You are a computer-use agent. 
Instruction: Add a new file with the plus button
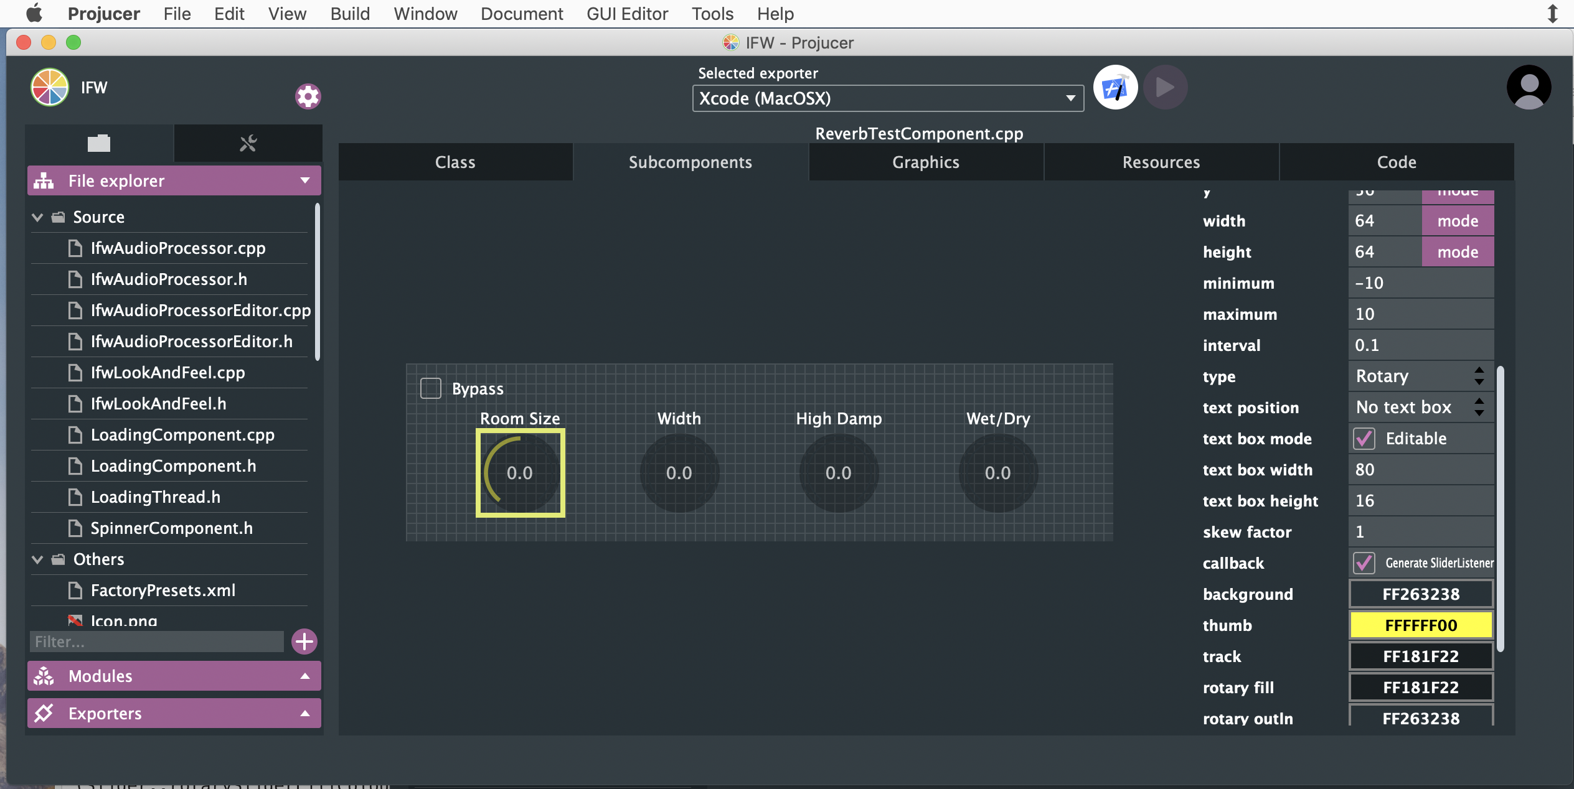coord(304,641)
